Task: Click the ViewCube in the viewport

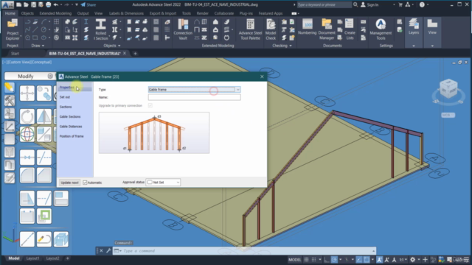Action: tap(448, 88)
